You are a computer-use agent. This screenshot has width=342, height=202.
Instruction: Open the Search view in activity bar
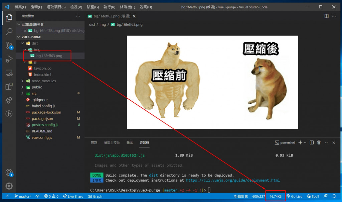9,31
